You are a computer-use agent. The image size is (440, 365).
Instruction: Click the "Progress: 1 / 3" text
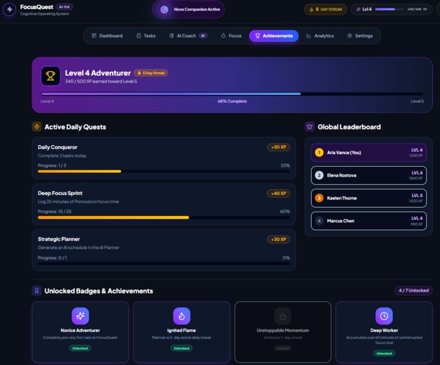(52, 166)
